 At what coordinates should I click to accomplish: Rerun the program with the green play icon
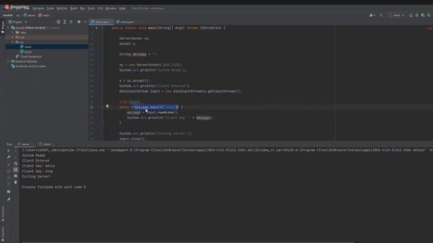click(x=9, y=151)
